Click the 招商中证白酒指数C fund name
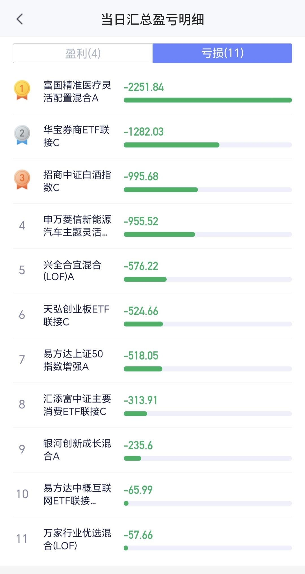The width and height of the screenshot is (305, 574). pos(77,181)
